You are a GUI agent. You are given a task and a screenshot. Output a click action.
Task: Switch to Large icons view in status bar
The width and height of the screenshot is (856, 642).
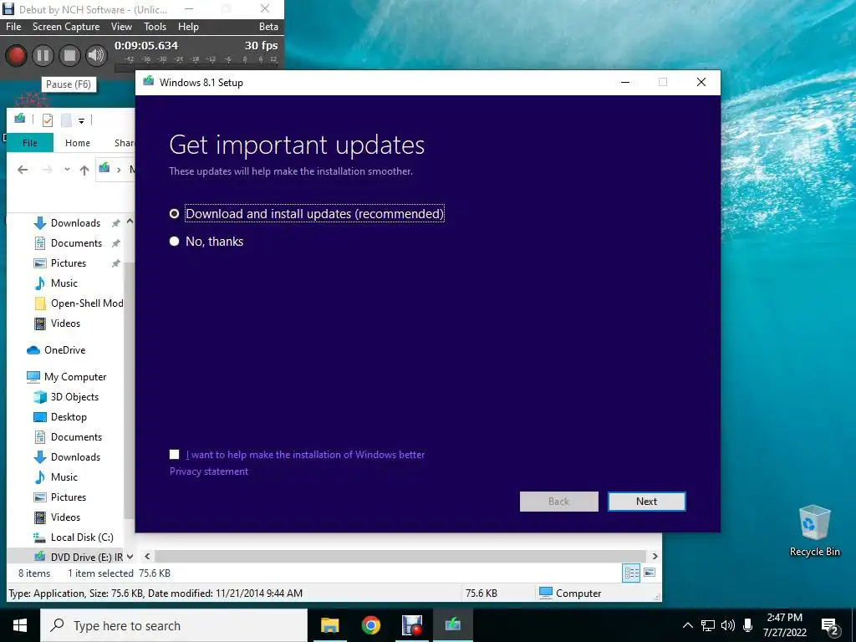650,573
